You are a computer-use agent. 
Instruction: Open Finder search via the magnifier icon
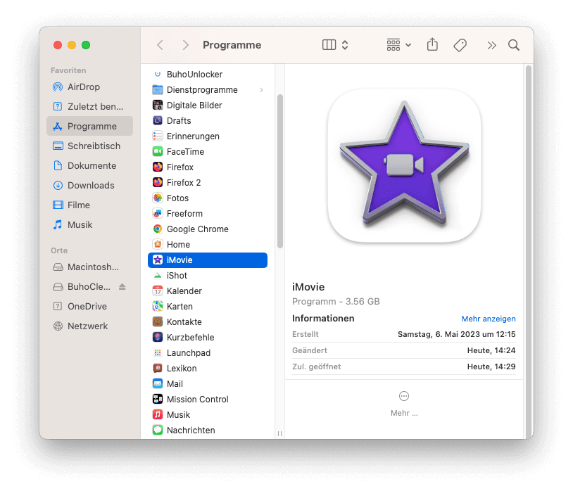(513, 44)
